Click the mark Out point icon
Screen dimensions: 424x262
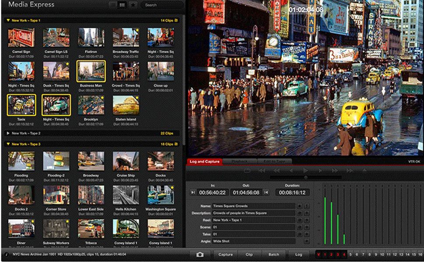266,193
